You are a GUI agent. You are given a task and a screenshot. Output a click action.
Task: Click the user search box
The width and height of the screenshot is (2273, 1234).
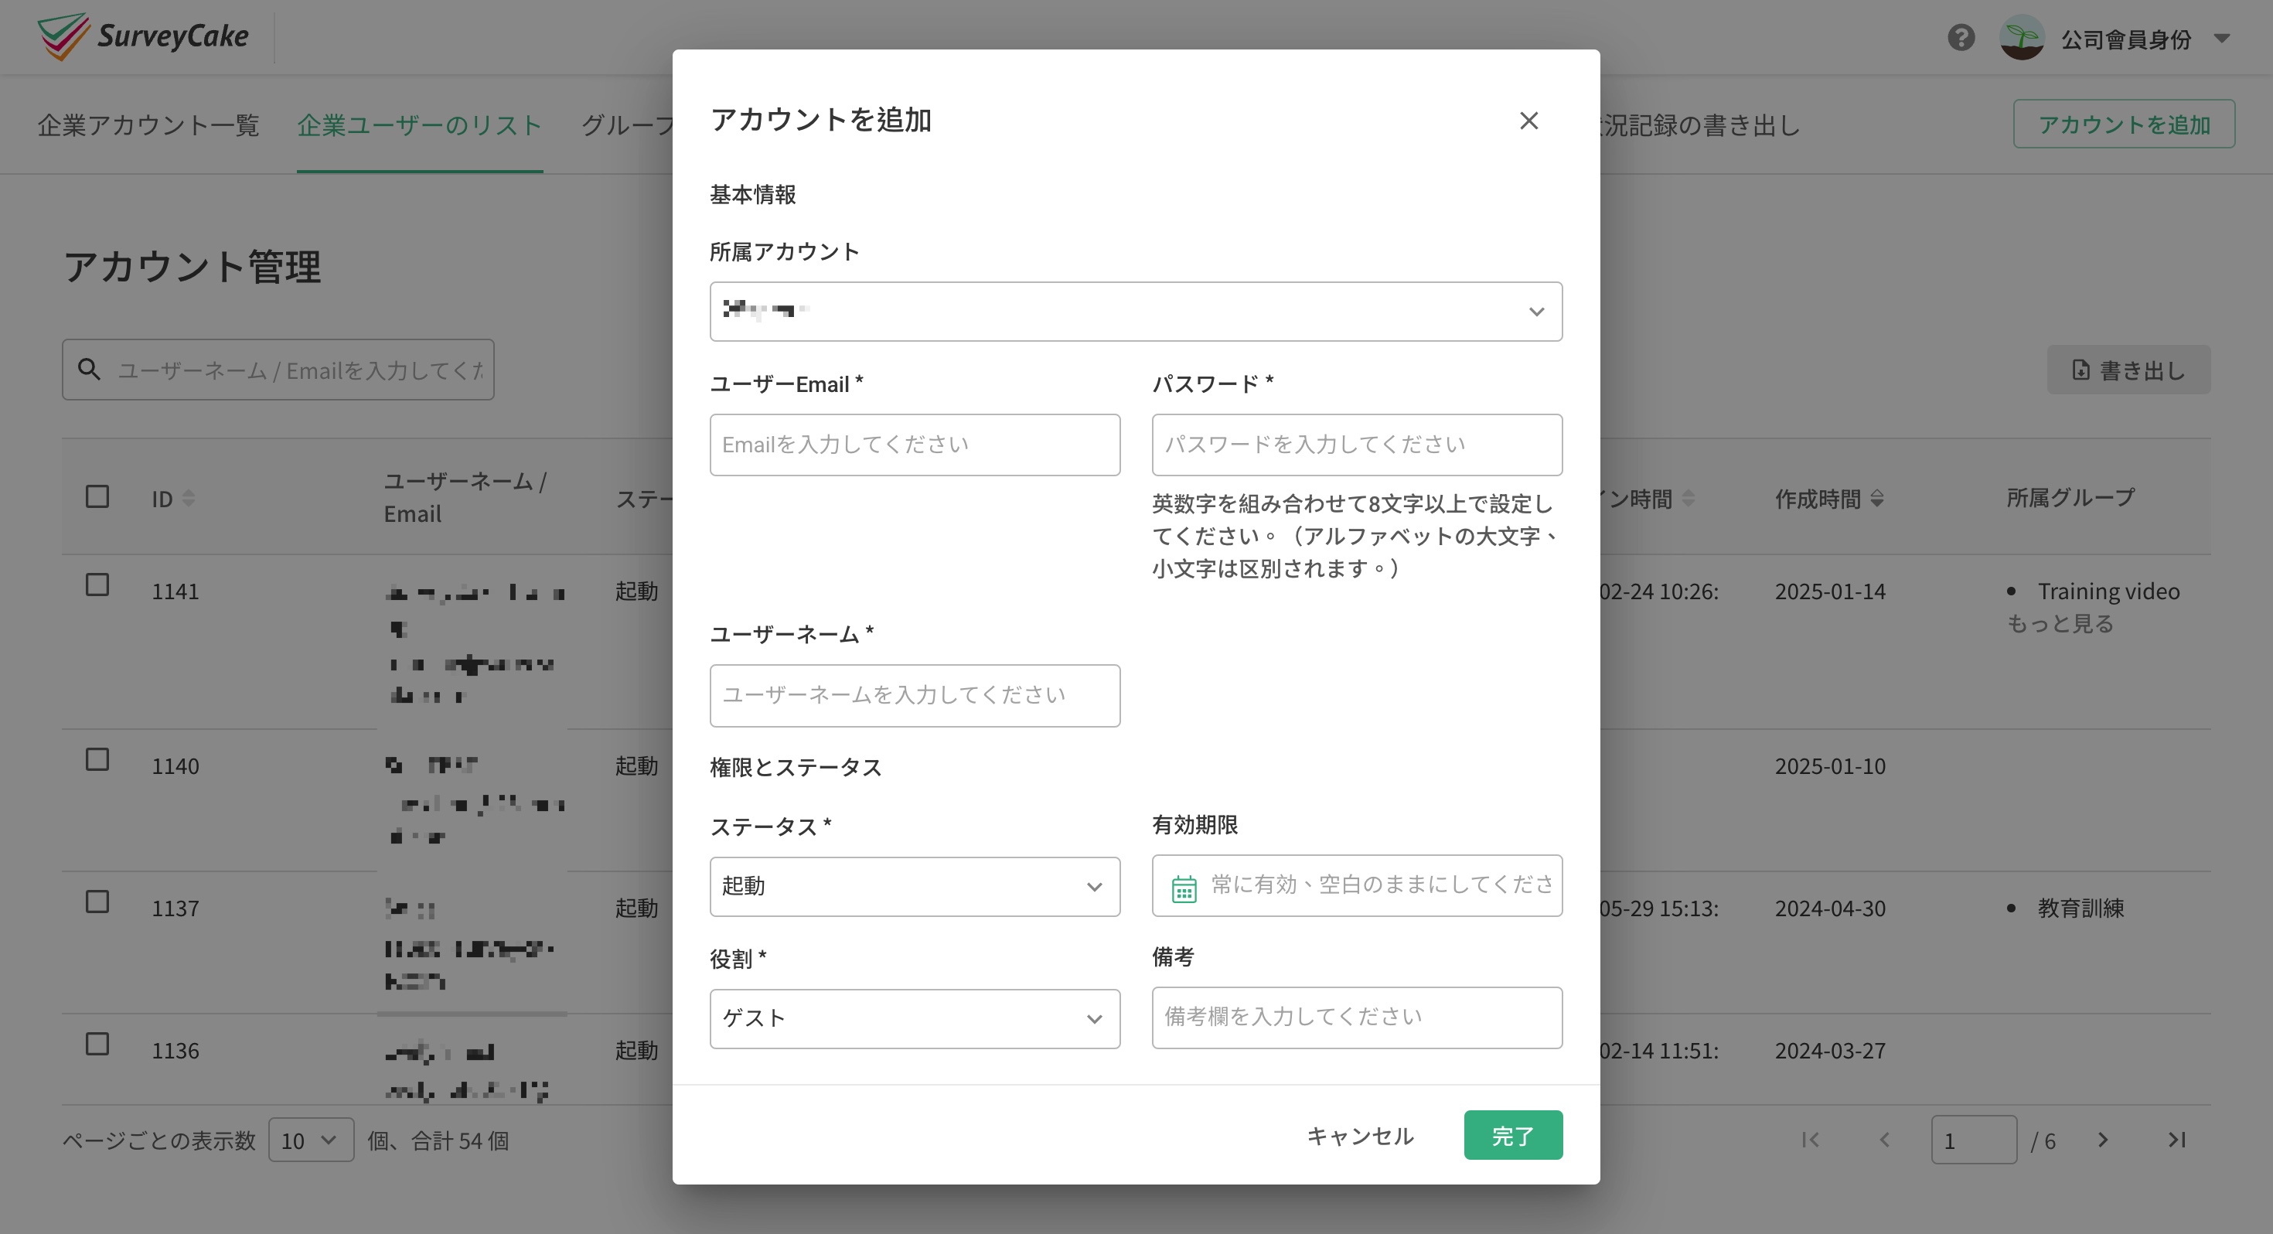click(278, 370)
